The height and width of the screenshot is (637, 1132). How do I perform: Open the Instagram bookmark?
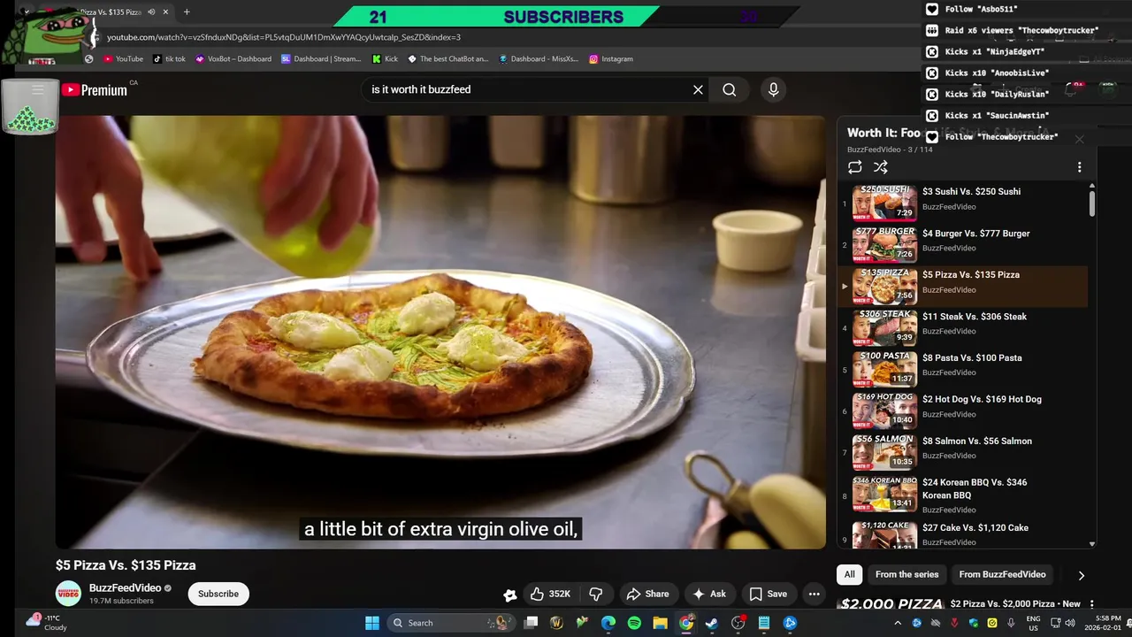tap(610, 59)
